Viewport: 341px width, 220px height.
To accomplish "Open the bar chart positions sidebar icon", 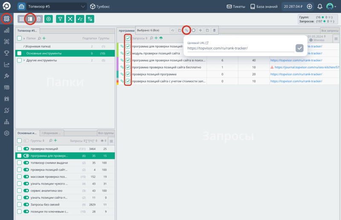I will pos(6,30).
